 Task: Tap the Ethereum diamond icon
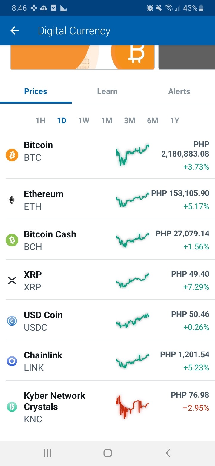[12, 200]
